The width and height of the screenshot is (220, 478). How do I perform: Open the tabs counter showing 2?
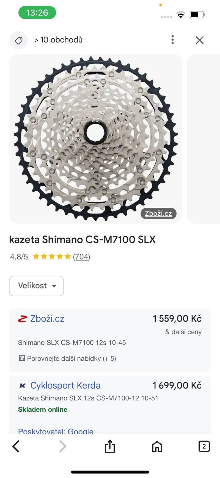[204, 446]
